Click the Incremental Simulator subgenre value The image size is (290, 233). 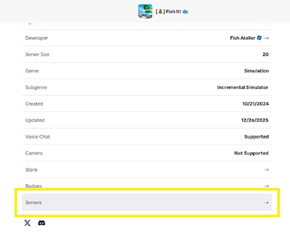point(243,87)
